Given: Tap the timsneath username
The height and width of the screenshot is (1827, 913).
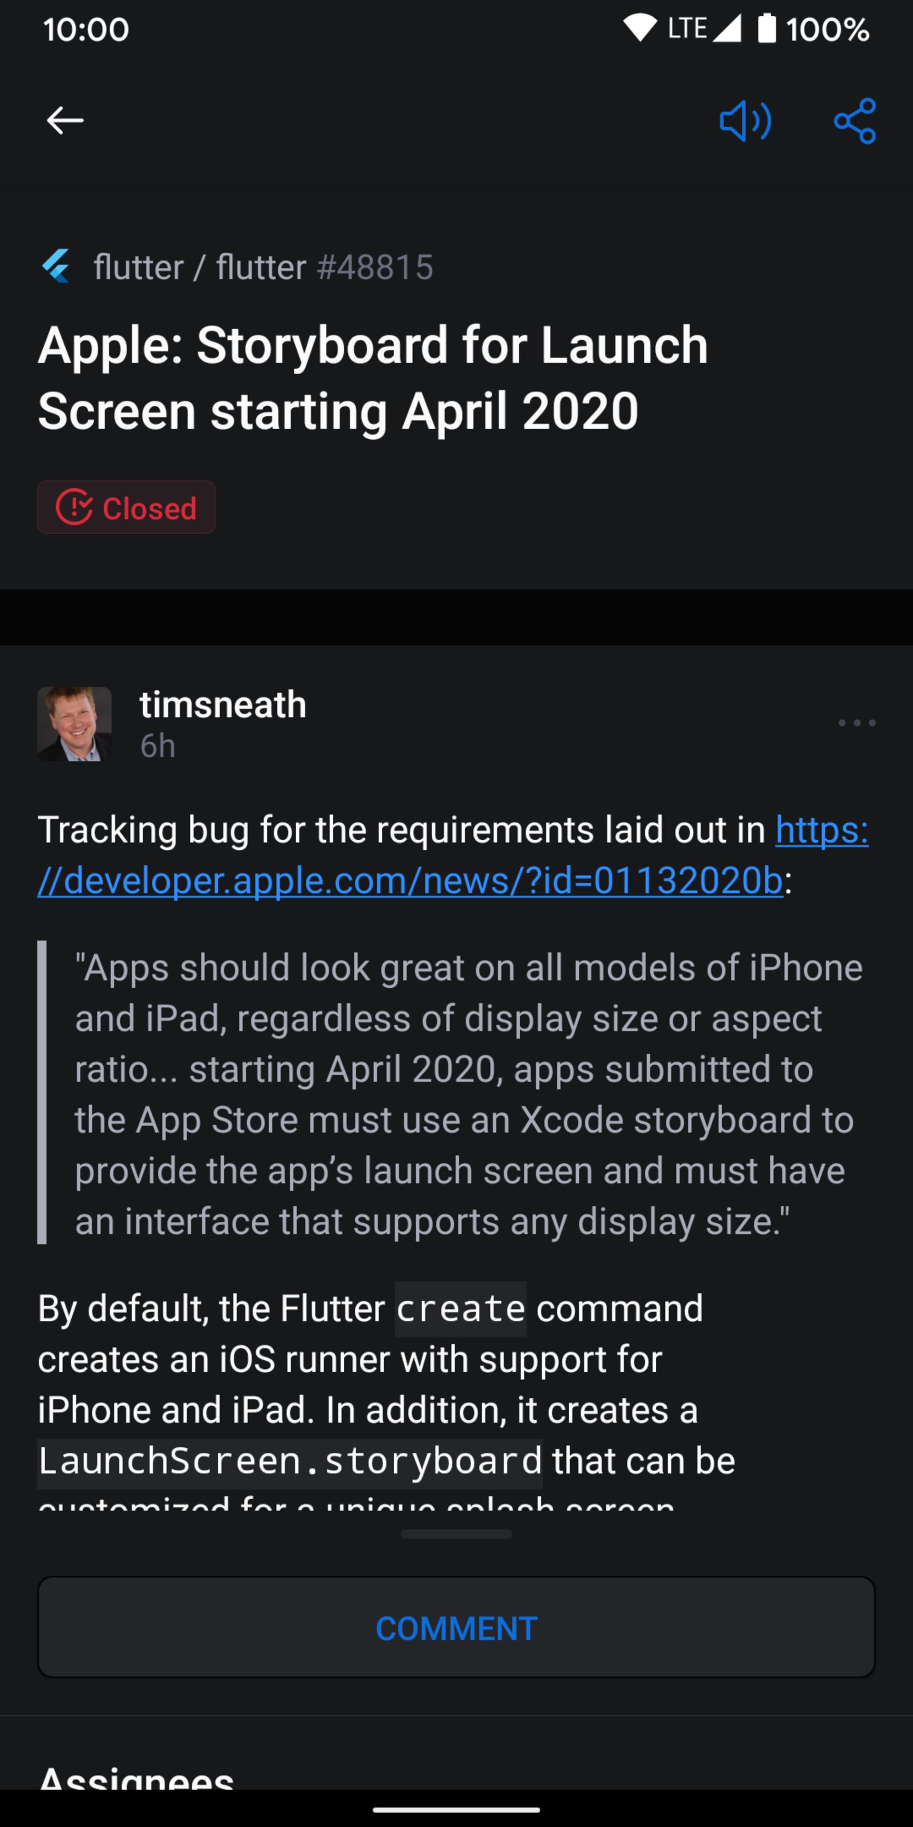Looking at the screenshot, I should (x=223, y=704).
